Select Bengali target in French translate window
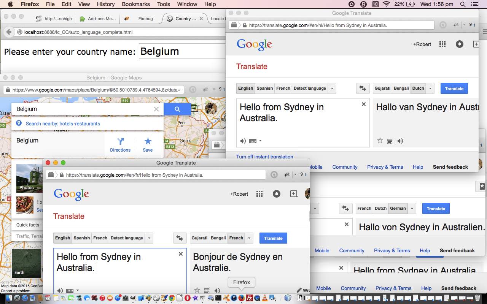The width and height of the screenshot is (487, 304). pyautogui.click(x=218, y=238)
